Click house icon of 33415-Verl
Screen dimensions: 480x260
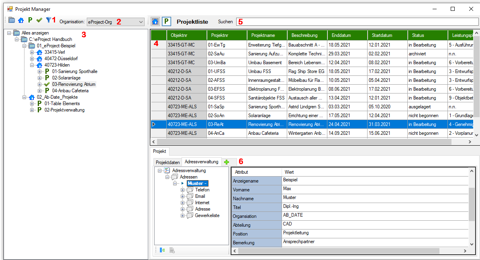click(x=39, y=52)
